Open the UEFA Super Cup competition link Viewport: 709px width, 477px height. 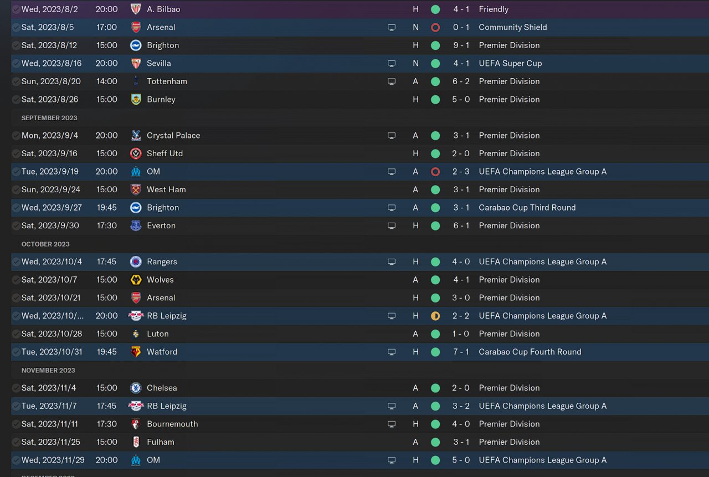(x=510, y=63)
